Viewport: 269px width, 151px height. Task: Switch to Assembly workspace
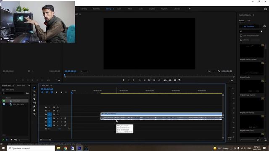point(96,9)
